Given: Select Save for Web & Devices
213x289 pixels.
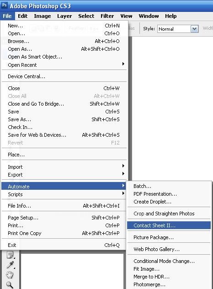Looking at the screenshot, I should [x=64, y=135].
